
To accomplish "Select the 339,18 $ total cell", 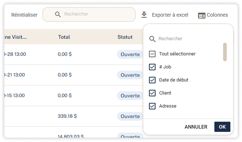I will [x=67, y=116].
